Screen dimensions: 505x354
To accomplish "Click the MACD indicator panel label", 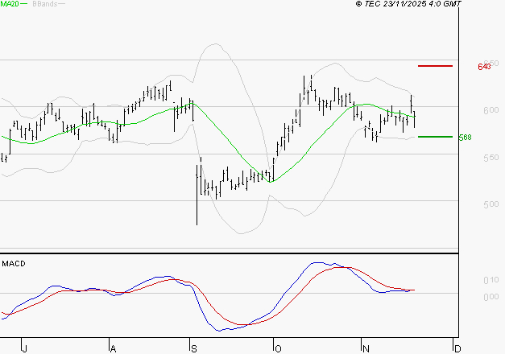I will [12, 263].
